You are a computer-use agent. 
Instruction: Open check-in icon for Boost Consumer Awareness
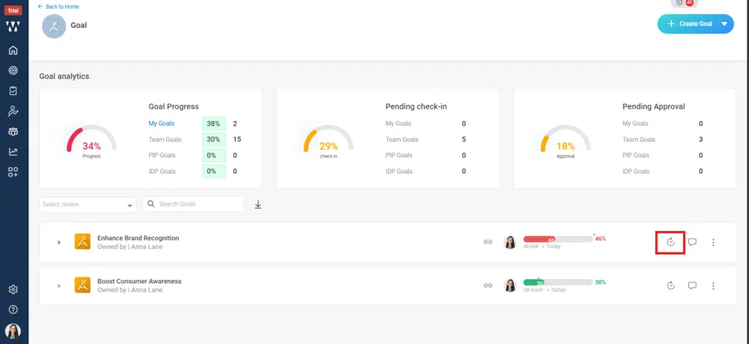[671, 286]
